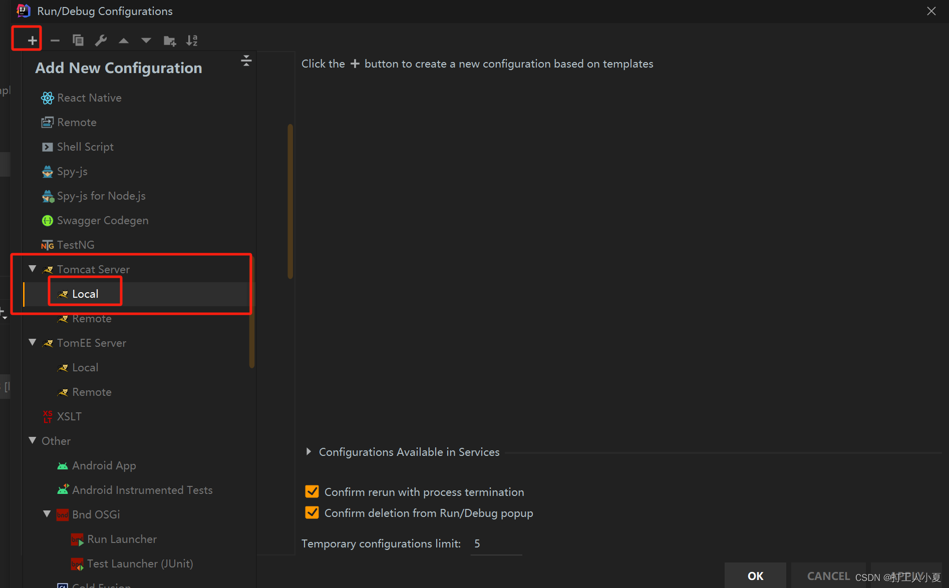Collapse the TomEE Server tree arrow
The height and width of the screenshot is (588, 949).
coord(33,343)
